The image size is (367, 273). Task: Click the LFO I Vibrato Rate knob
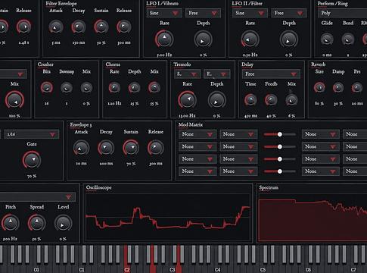(x=164, y=39)
